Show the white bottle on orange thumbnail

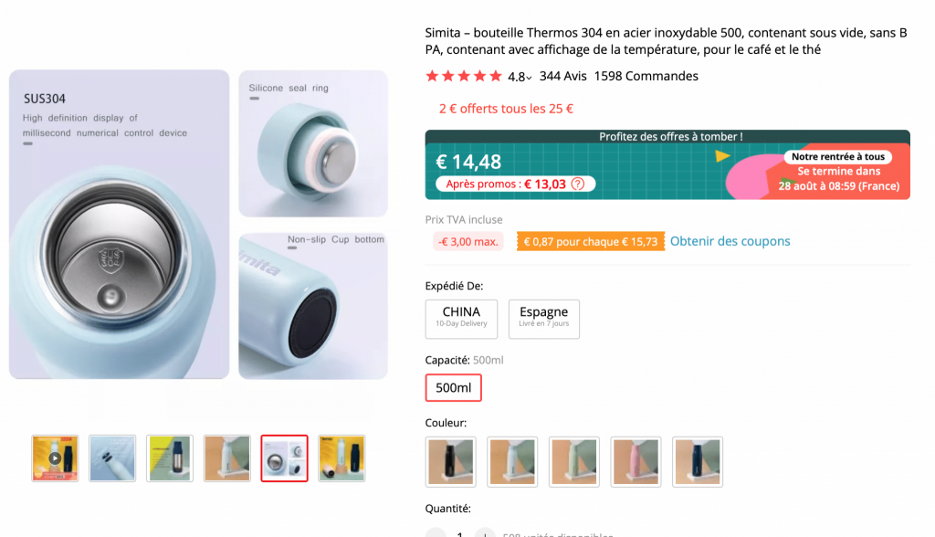coord(226,458)
